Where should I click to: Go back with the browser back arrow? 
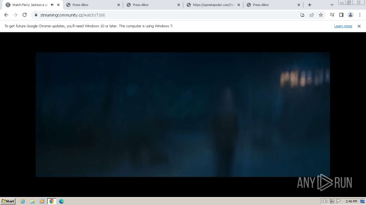tap(6, 15)
